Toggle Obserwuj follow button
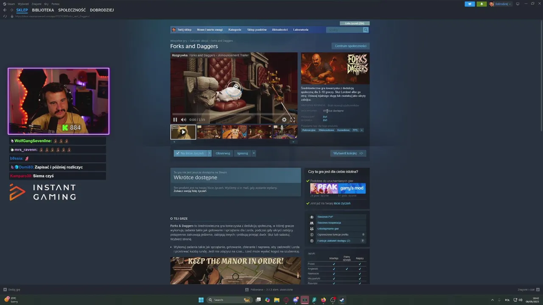The image size is (543, 305). 223,153
